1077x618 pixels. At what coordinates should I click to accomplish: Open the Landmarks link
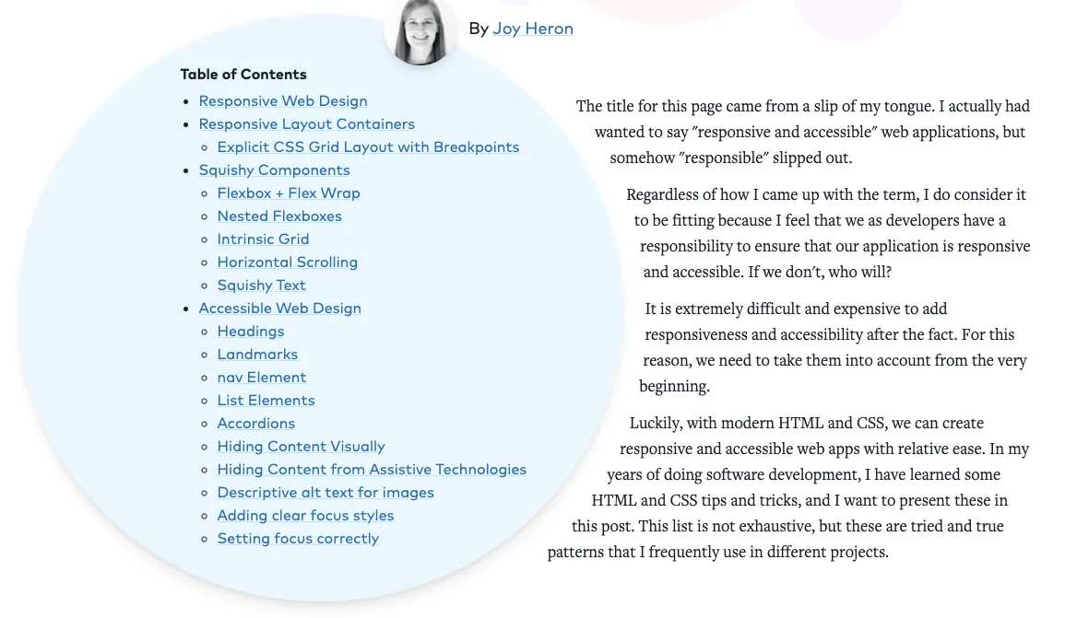tap(257, 355)
